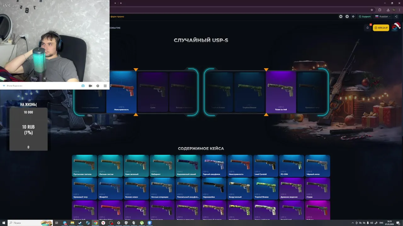Click the 'Лабиринт' case item

coord(162,165)
